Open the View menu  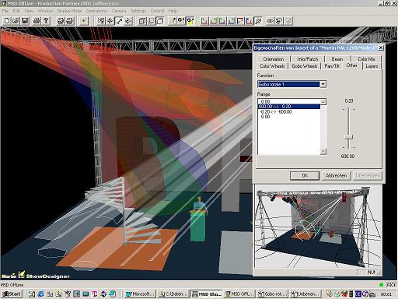(29, 11)
